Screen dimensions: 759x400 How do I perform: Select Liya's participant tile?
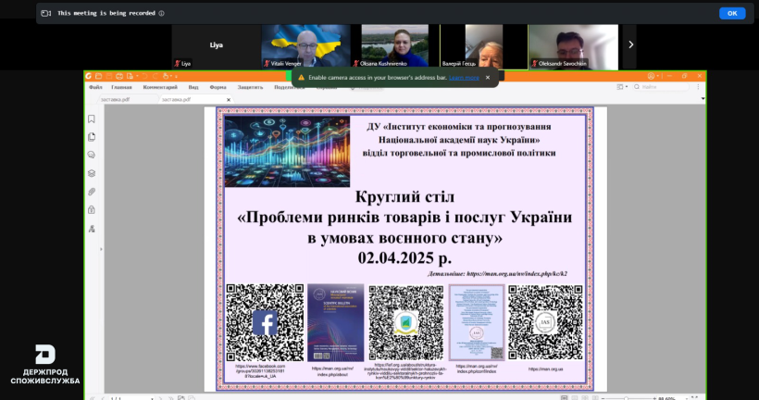217,46
